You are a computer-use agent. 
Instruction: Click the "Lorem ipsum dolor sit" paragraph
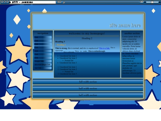click(132, 55)
